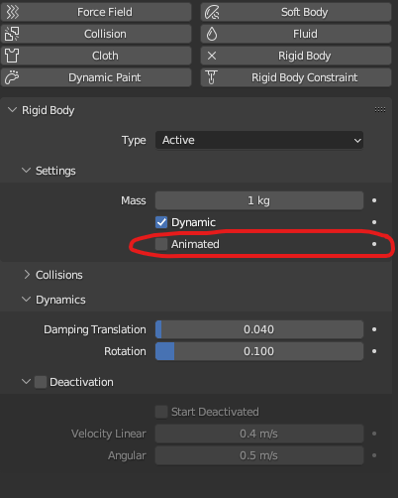Collapse the Rigid Body panel

coord(12,110)
